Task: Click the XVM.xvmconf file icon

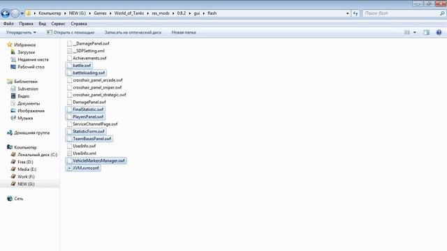Action: point(69,168)
